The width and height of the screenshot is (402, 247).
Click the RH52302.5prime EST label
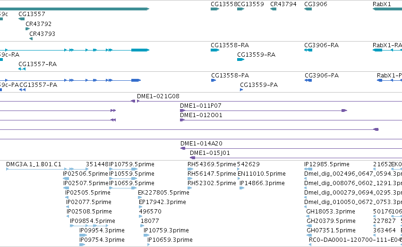pyautogui.click(x=212, y=183)
